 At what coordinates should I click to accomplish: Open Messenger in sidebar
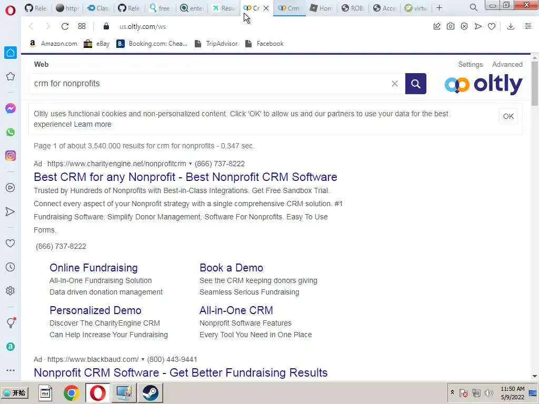pyautogui.click(x=11, y=108)
